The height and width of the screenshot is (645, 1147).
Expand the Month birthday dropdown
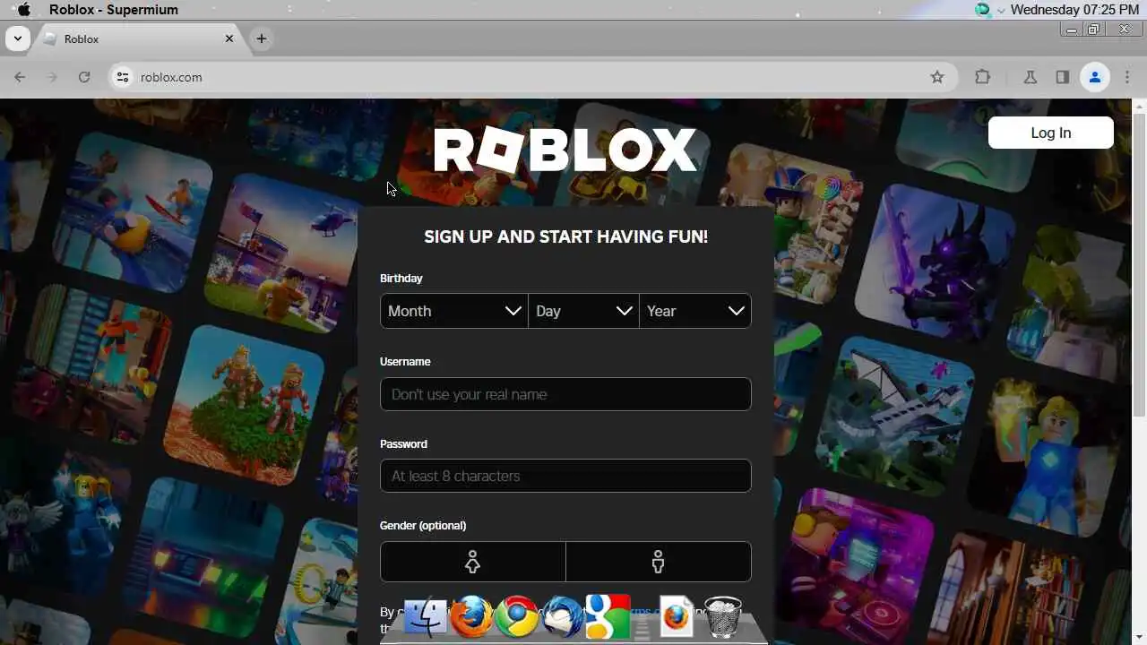click(x=454, y=311)
